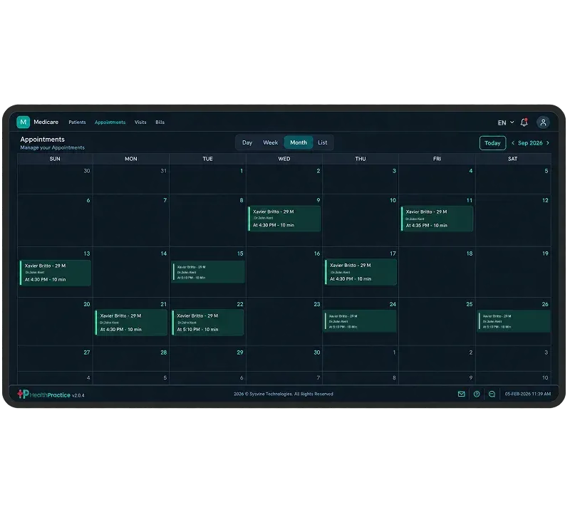Select date 18 in the calendar

[470, 254]
